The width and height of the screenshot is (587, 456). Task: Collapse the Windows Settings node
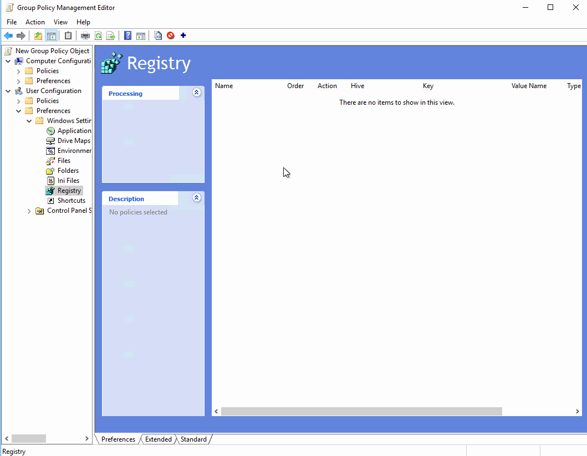click(29, 121)
